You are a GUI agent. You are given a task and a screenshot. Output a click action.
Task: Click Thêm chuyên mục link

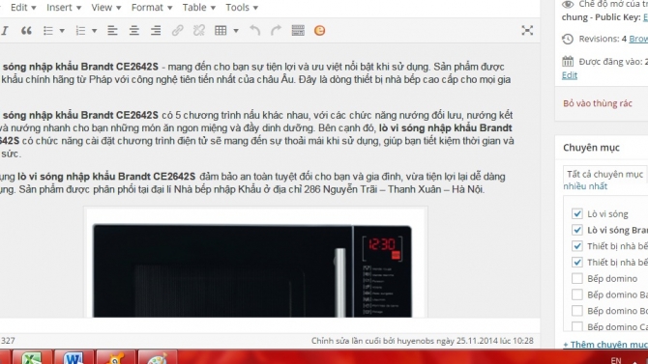(x=605, y=344)
